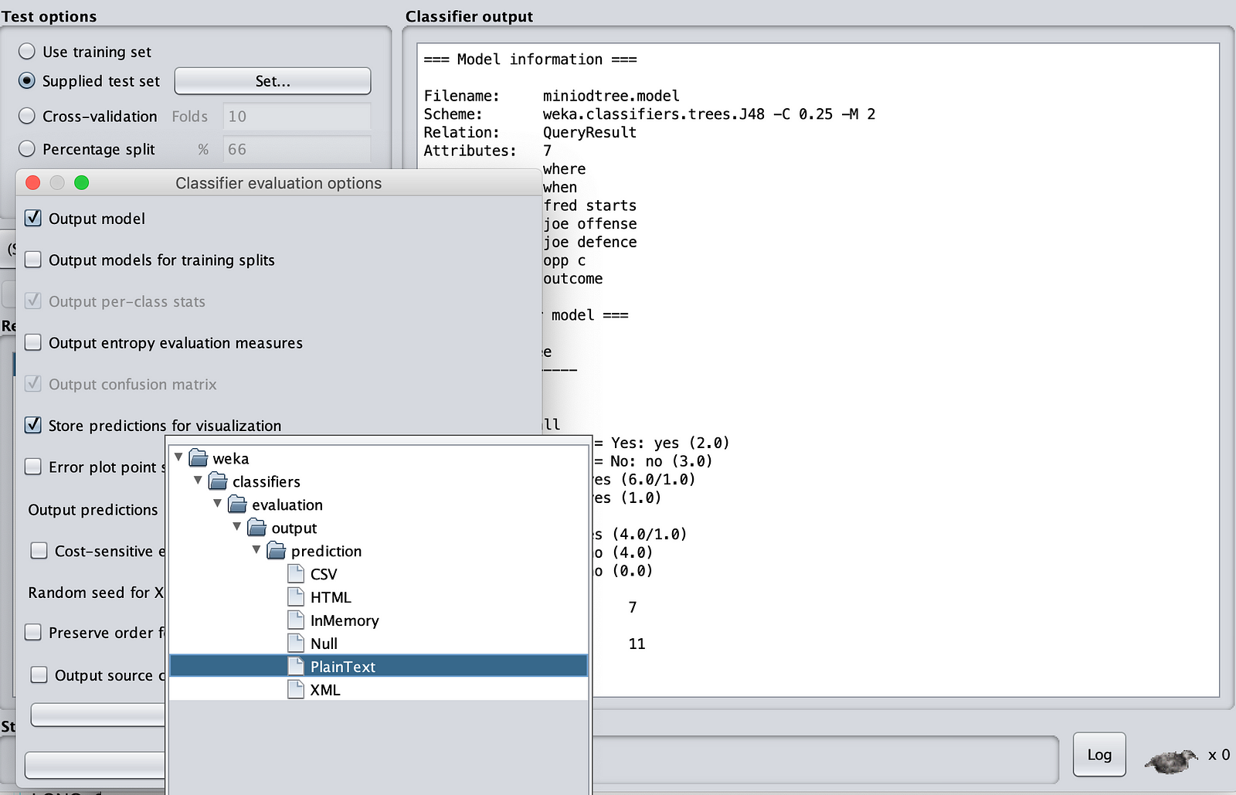
Task: Select PlainText output format
Action: coord(342,667)
